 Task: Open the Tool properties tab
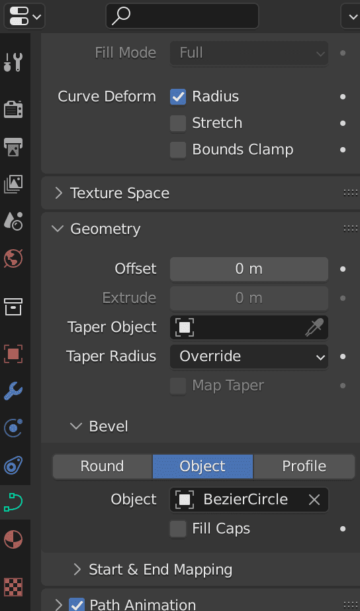13,62
